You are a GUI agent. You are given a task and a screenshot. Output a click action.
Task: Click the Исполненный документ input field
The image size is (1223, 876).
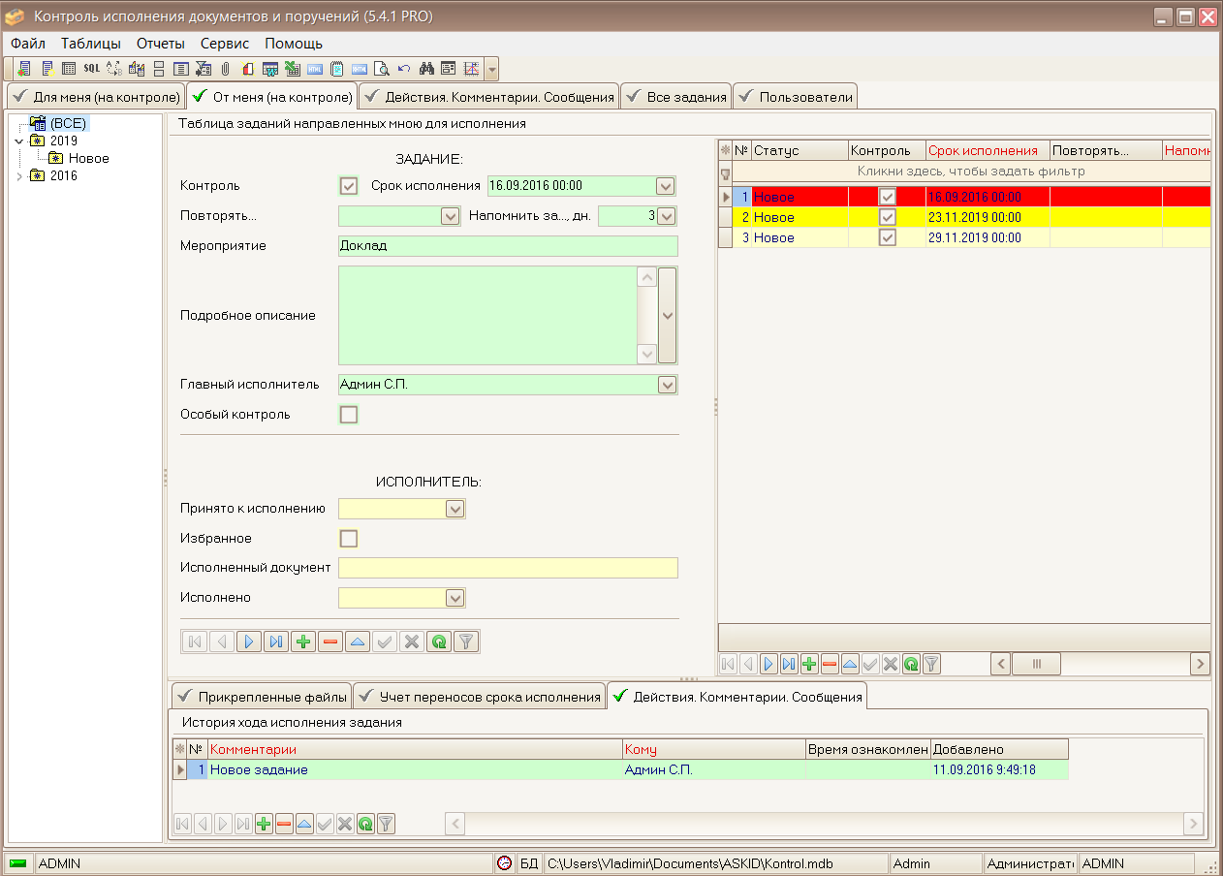pyautogui.click(x=508, y=568)
